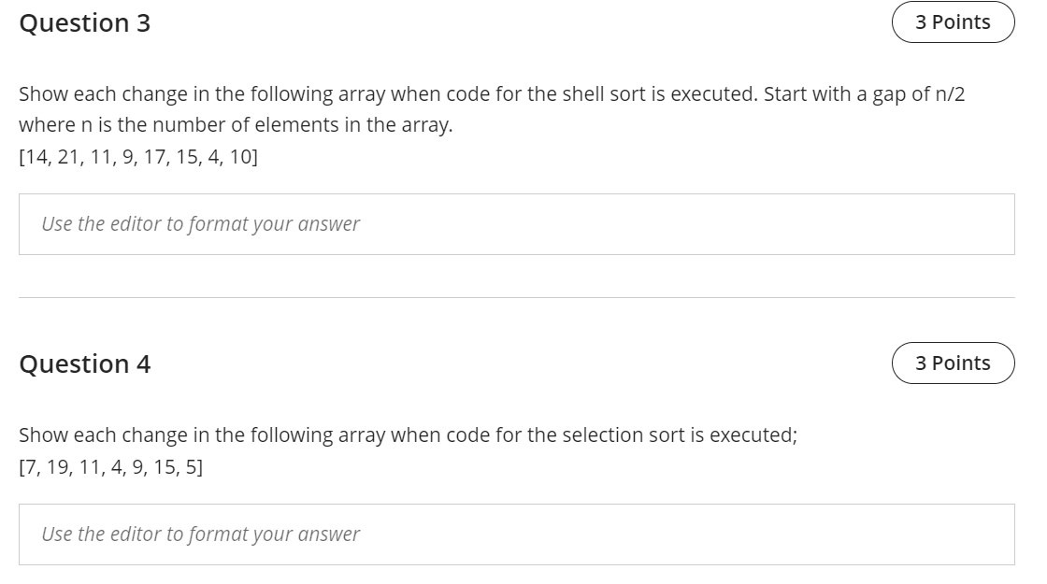
Task: Click the 3 Points badge for Question 4
Action: pos(953,363)
